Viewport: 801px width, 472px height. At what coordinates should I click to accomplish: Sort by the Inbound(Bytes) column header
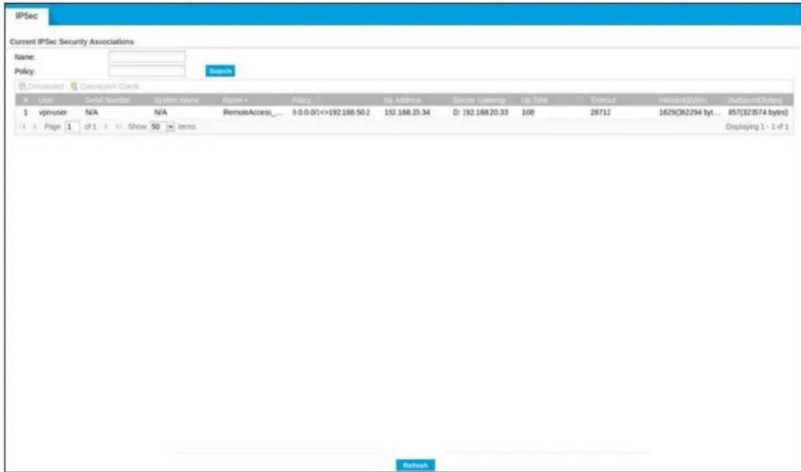pyautogui.click(x=682, y=100)
